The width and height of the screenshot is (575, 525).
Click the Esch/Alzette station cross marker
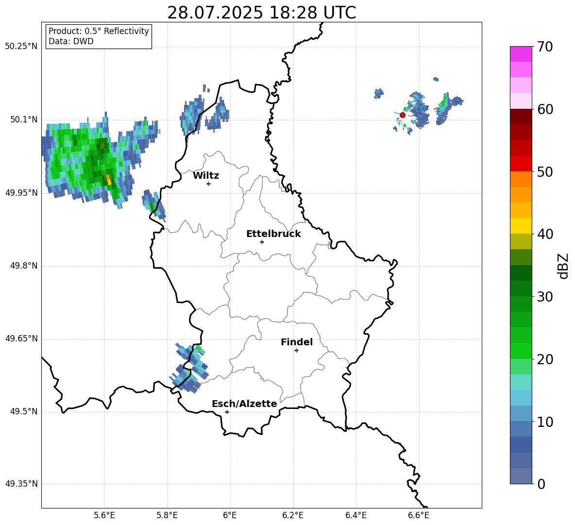tap(227, 412)
